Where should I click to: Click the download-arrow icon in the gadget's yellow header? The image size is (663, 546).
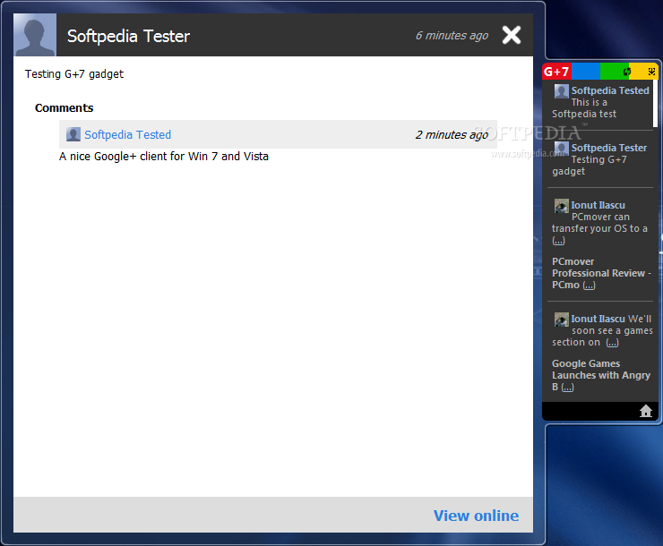[x=651, y=72]
